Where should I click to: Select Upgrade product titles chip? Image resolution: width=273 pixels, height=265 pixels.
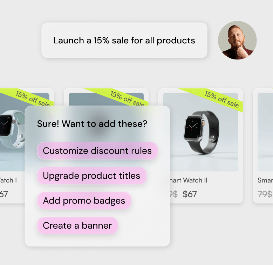pyautogui.click(x=92, y=176)
